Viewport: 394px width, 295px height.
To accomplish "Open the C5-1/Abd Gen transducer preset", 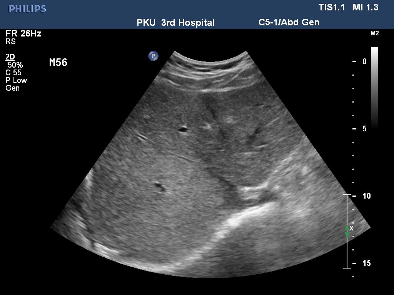I will pos(289,22).
